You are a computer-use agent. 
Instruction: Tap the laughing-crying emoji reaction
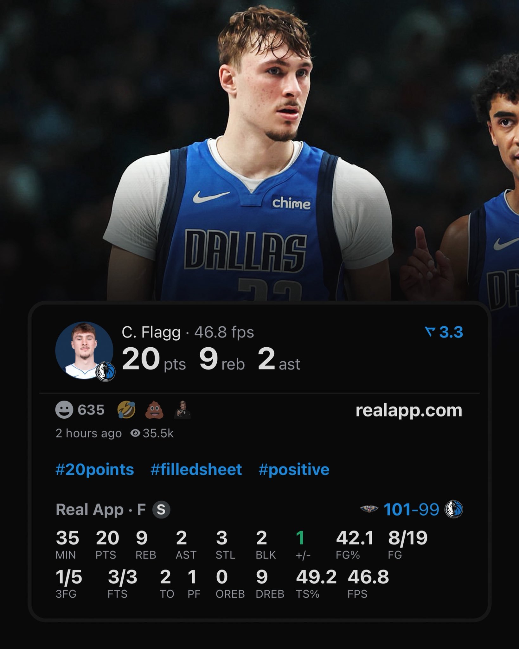[126, 410]
